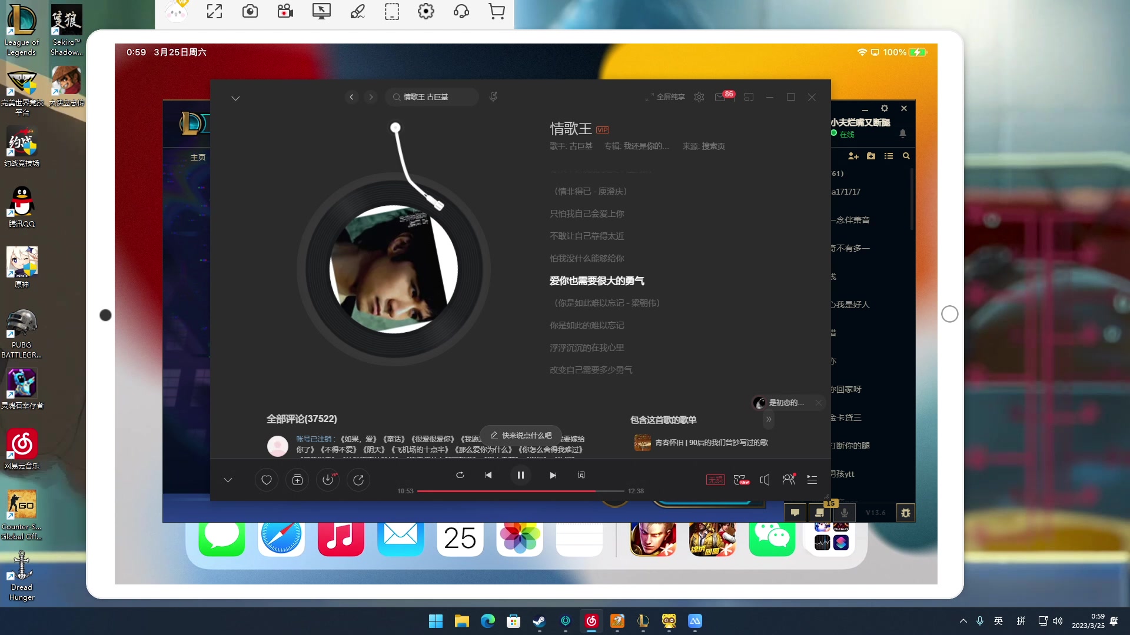Share the song via the share icon
The image size is (1130, 635).
358,480
